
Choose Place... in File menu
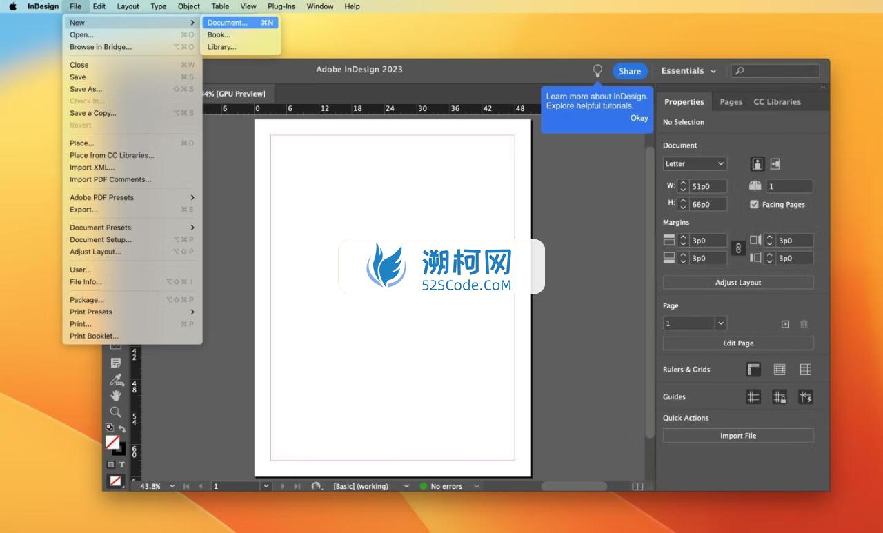pos(132,143)
